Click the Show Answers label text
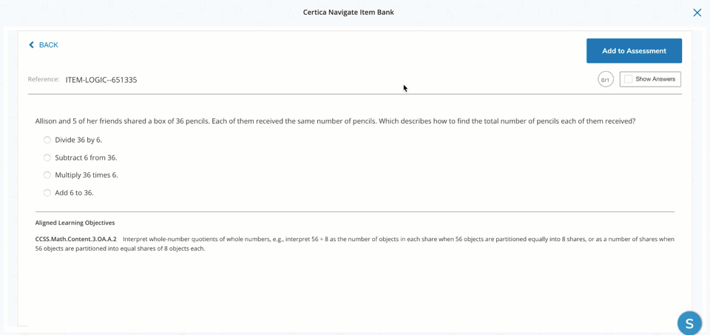The image size is (710, 335). pos(655,79)
